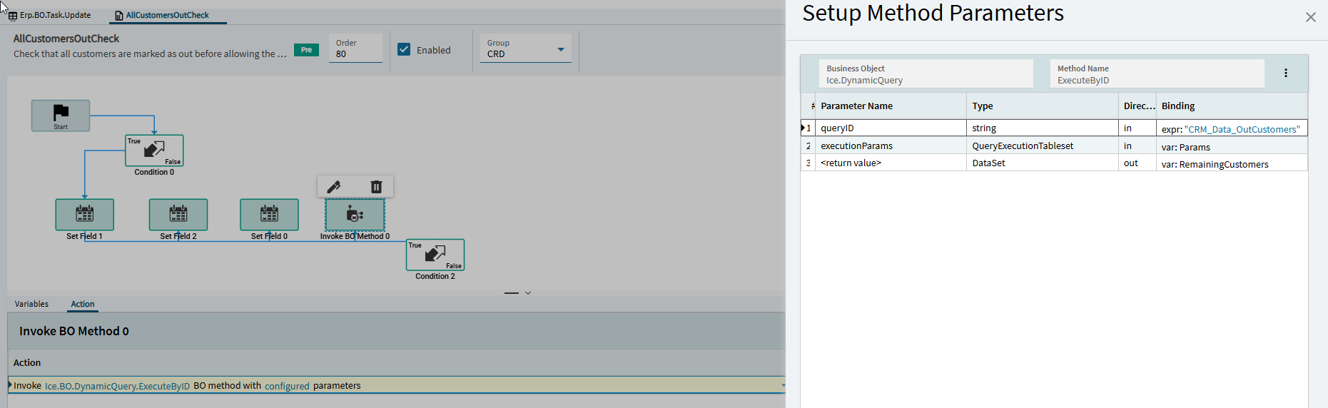The height and width of the screenshot is (408, 1328).
Task: Click row number 2 in parameters grid
Action: 808,146
